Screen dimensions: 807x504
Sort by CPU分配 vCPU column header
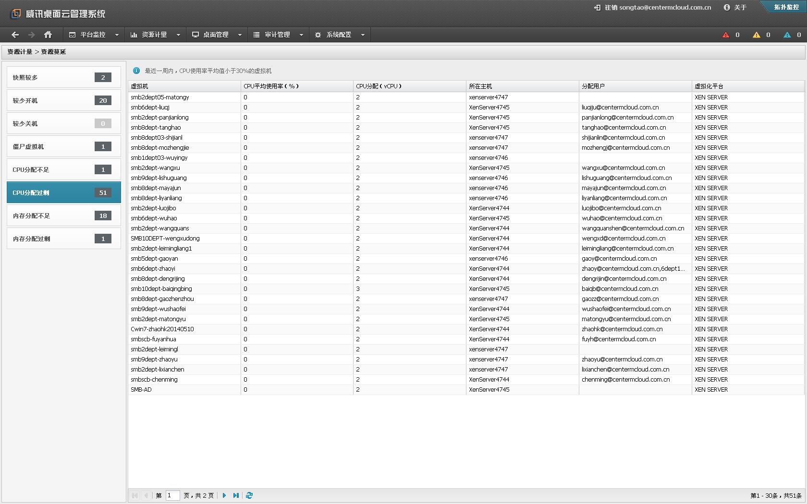410,86
